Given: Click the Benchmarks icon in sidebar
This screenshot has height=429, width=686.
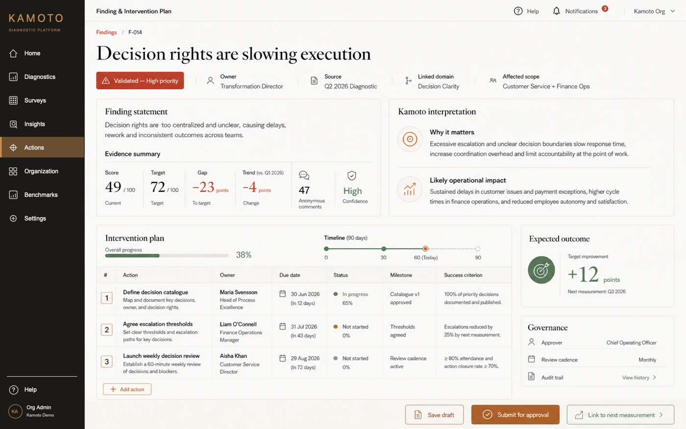Looking at the screenshot, I should pos(13,195).
